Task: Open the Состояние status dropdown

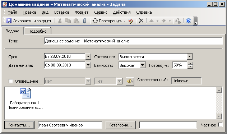Action: click(190, 56)
